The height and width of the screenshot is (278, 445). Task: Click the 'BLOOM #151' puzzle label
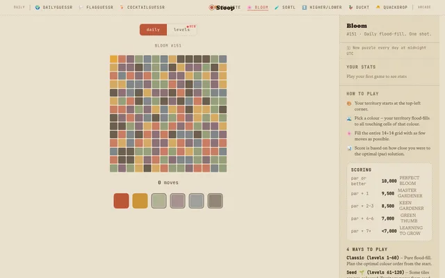(168, 45)
